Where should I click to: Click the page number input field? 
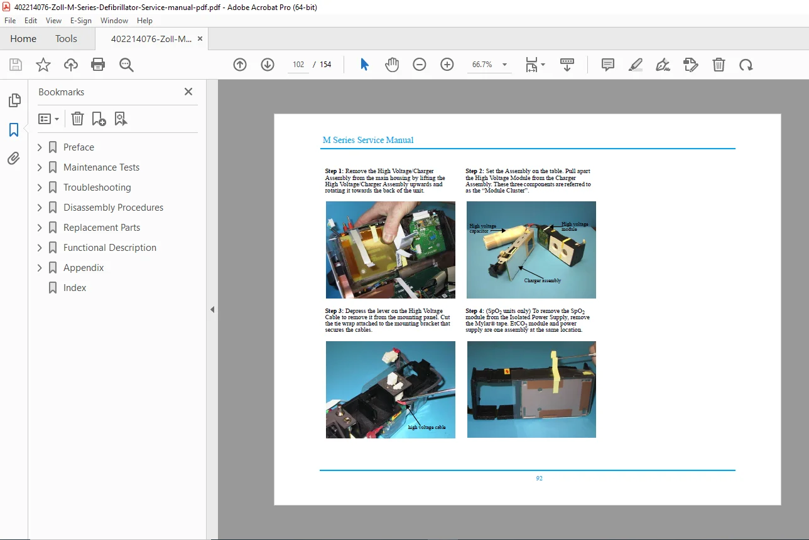click(x=298, y=65)
